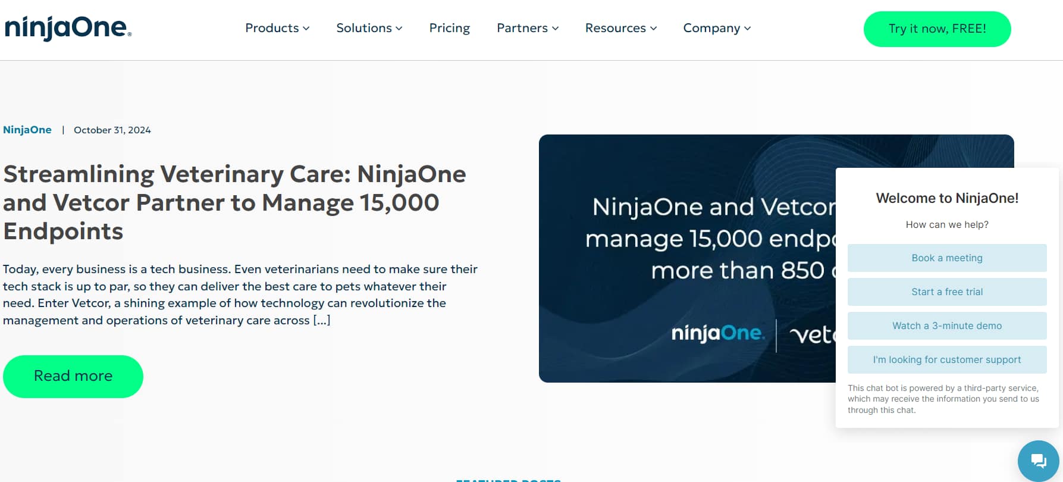Open the Company navigation menu
The width and height of the screenshot is (1063, 482).
click(x=716, y=28)
